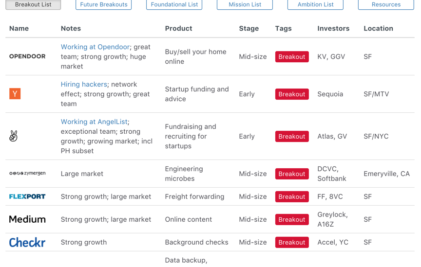Click the Zymergen logo

pyautogui.click(x=27, y=174)
